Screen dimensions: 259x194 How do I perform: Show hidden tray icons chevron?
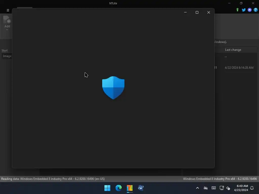[197, 188]
